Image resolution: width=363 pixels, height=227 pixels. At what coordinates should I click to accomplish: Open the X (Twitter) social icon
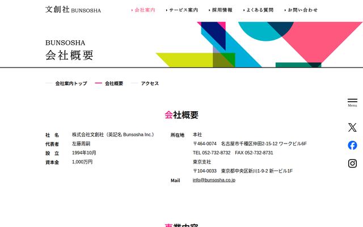pyautogui.click(x=352, y=127)
